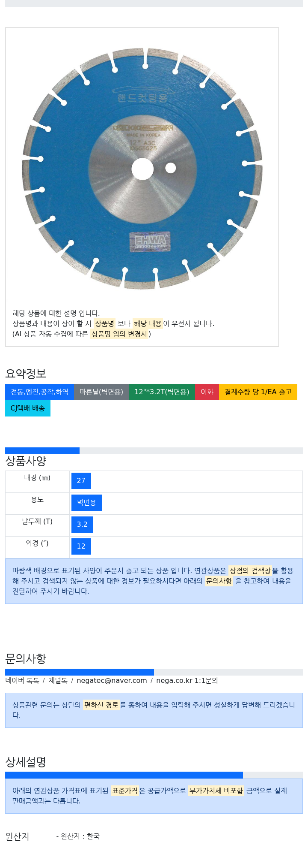Click the 27 inner diameter value

point(81,481)
